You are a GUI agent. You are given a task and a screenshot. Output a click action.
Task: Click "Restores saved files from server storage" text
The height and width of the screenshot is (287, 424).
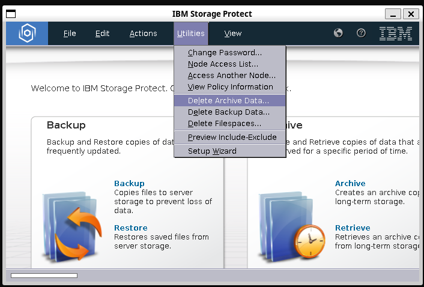point(162,241)
